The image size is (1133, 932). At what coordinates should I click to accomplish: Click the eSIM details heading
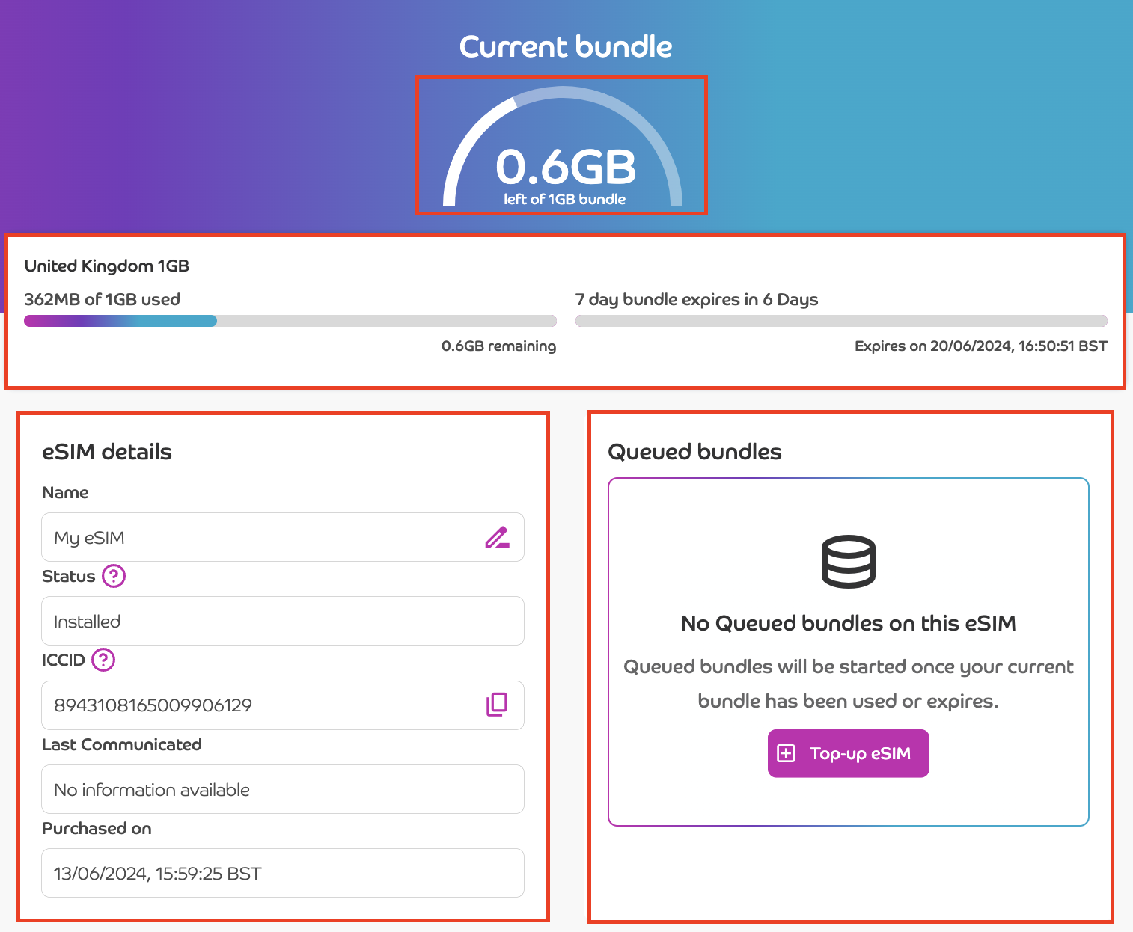(x=107, y=452)
